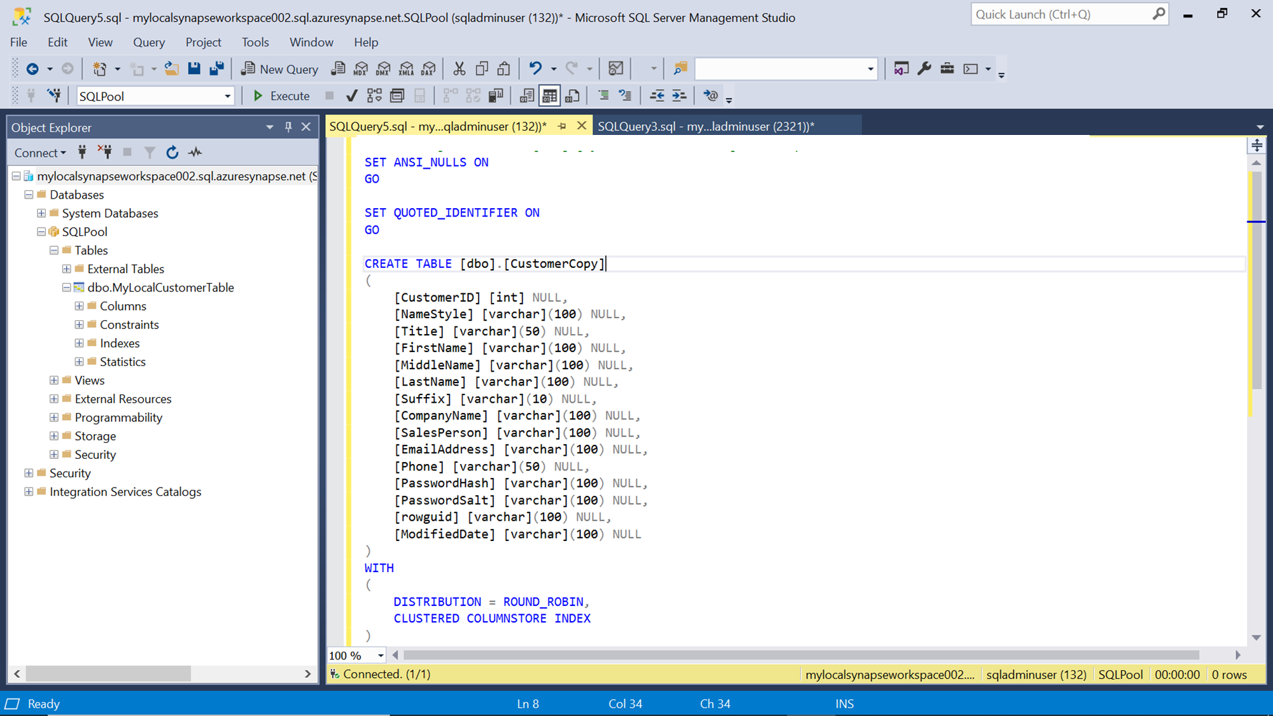The height and width of the screenshot is (716, 1273).
Task: Toggle Results to Text mode
Action: click(x=526, y=96)
